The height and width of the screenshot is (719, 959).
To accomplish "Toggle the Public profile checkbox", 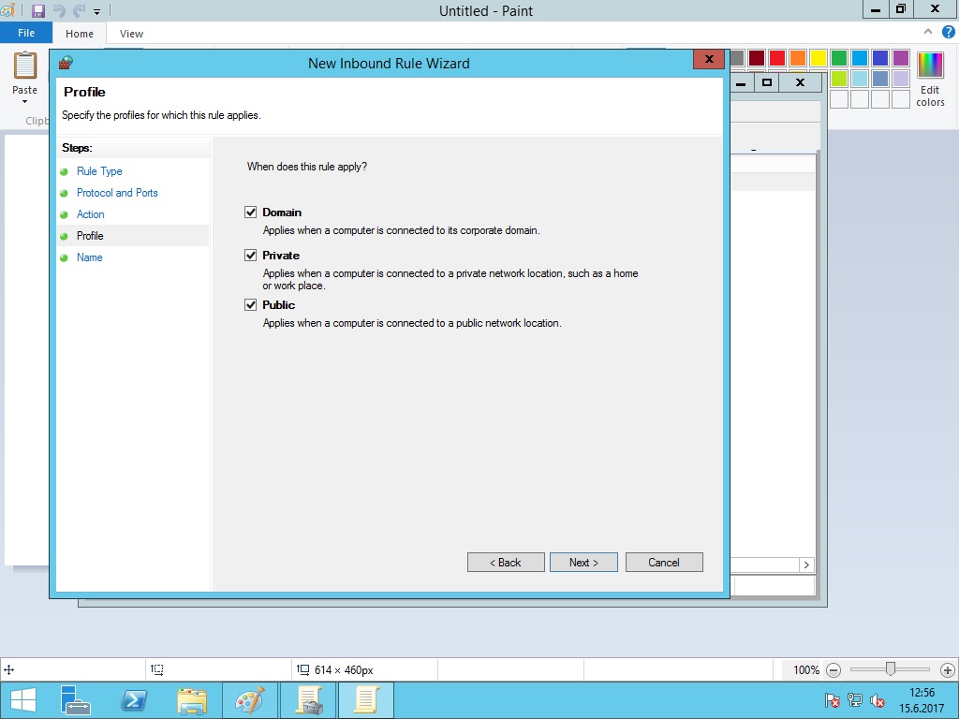I will [250, 305].
